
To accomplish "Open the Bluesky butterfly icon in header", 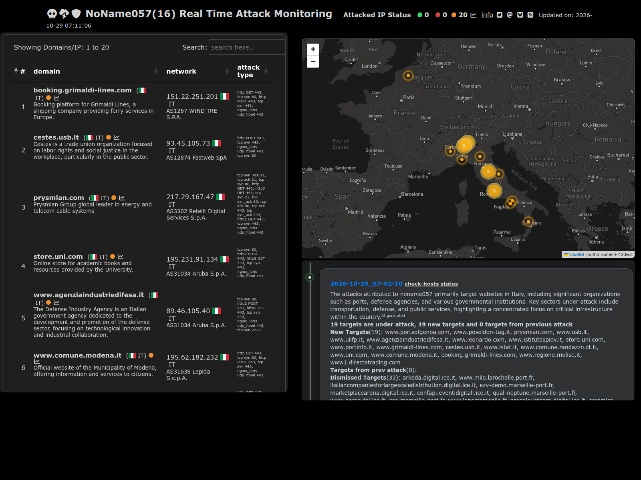I will (x=520, y=15).
